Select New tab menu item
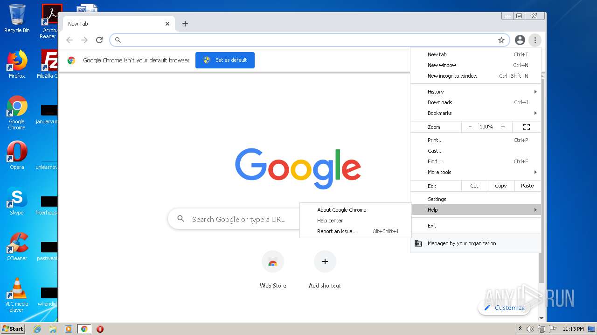This screenshot has height=335, width=597. [476, 54]
